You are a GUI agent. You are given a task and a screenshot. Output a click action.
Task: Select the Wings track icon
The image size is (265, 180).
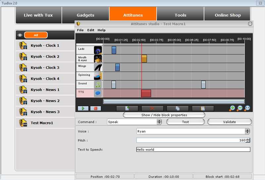coord(98,67)
